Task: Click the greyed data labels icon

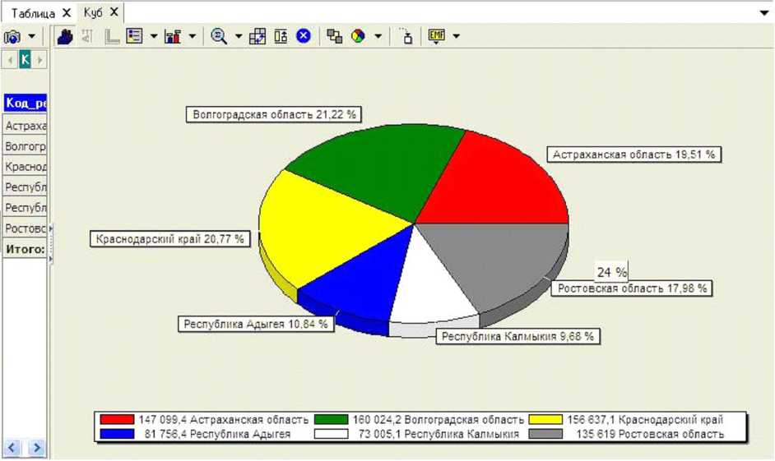Action: (x=87, y=36)
